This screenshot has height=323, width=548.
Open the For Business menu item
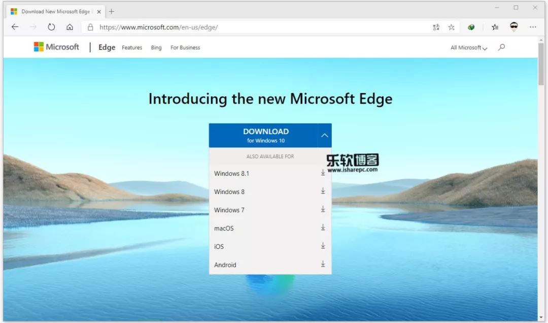tap(185, 48)
